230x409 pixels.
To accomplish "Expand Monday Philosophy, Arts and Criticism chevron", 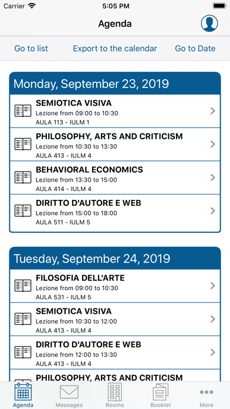I will click(213, 144).
